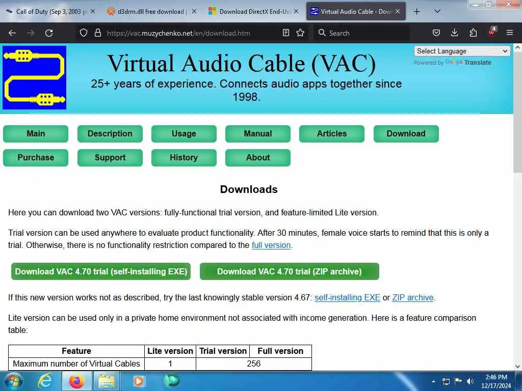The width and height of the screenshot is (522, 391).
Task: Open the Main navigation button
Action: 36,134
